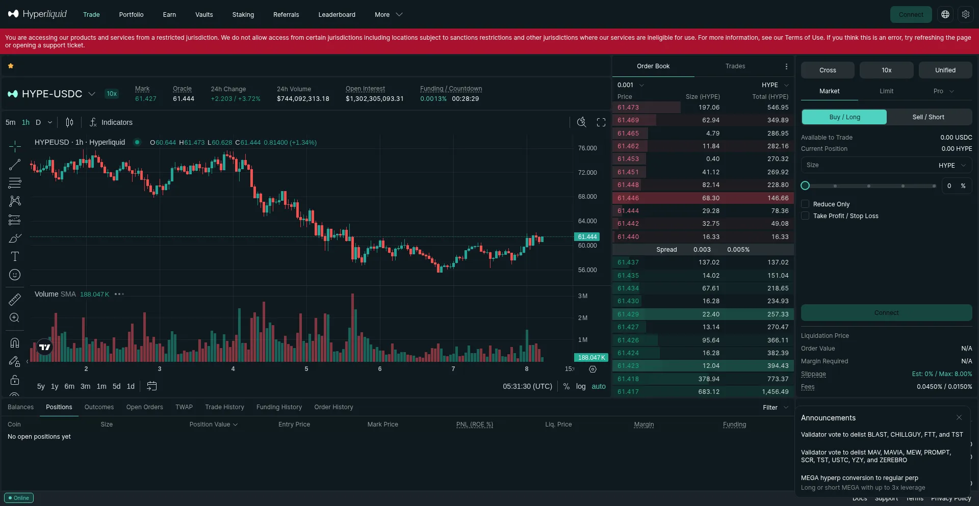Toggle chart fullscreen mode icon
Viewport: 979px width, 506px height.
[601, 122]
